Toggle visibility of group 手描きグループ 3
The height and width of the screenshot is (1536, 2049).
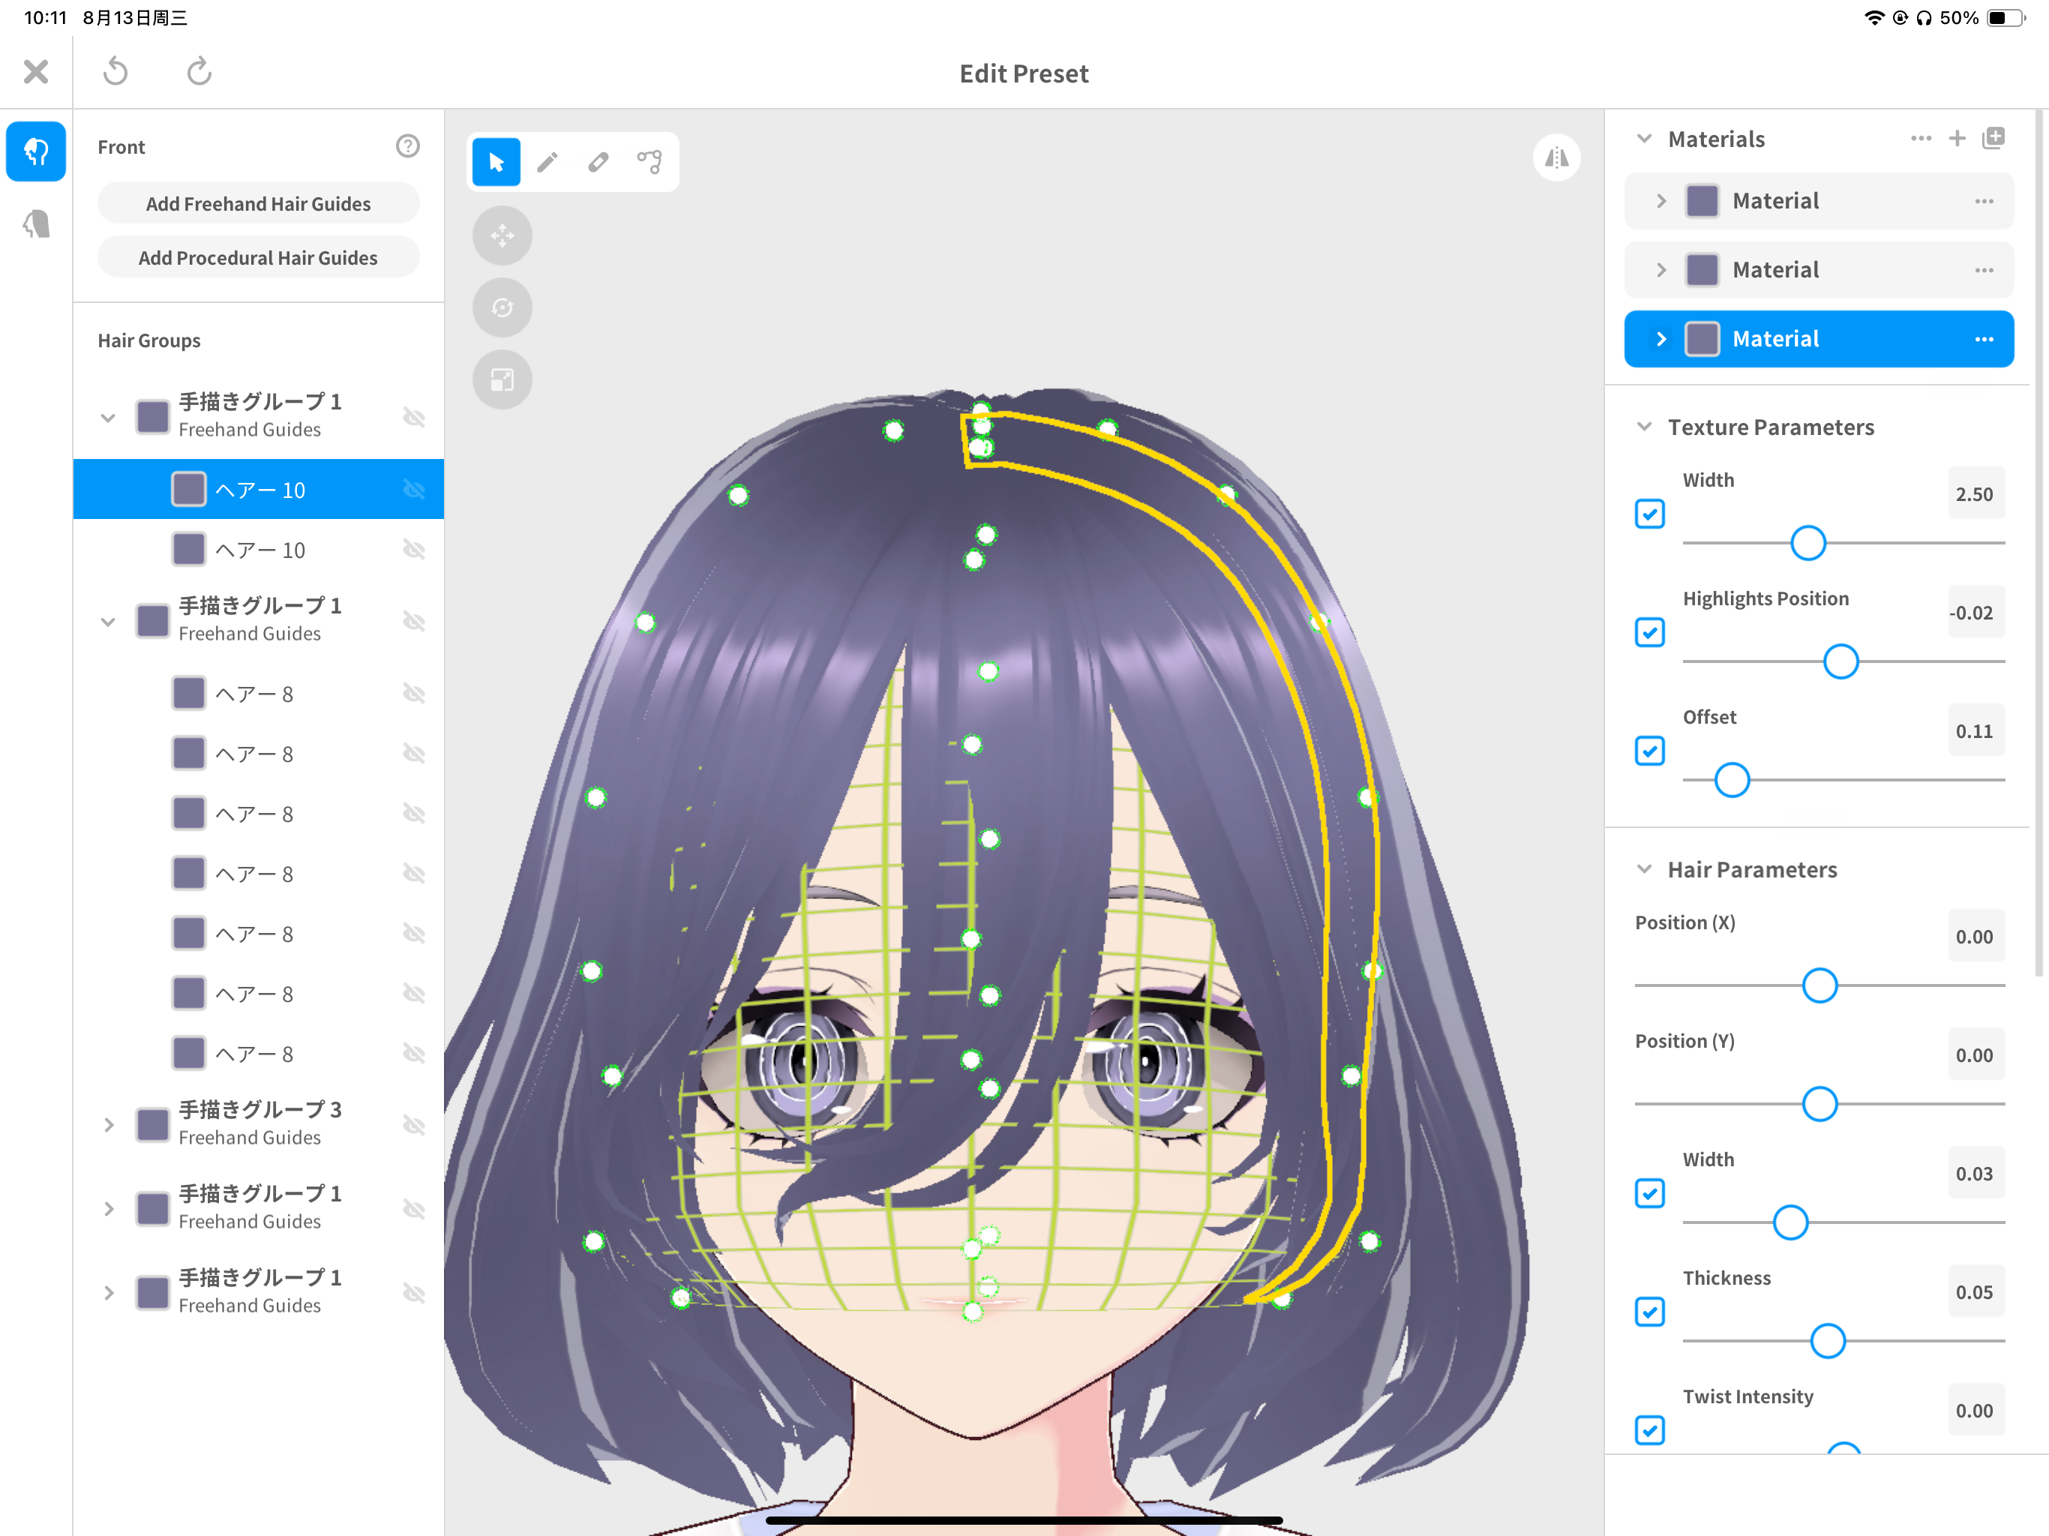(414, 1125)
